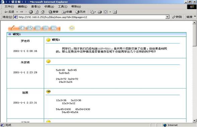Click the guestbook home icon on page

(72, 28)
